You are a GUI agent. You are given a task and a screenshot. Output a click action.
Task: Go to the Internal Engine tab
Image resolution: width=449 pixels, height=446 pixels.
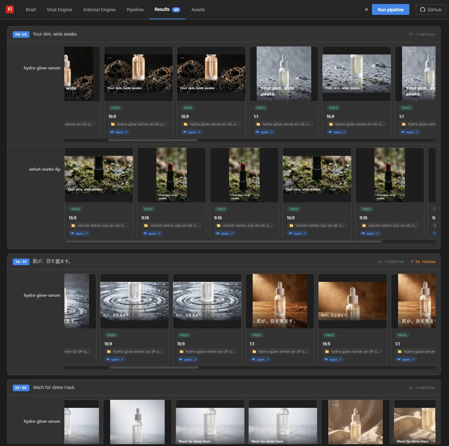(99, 9)
